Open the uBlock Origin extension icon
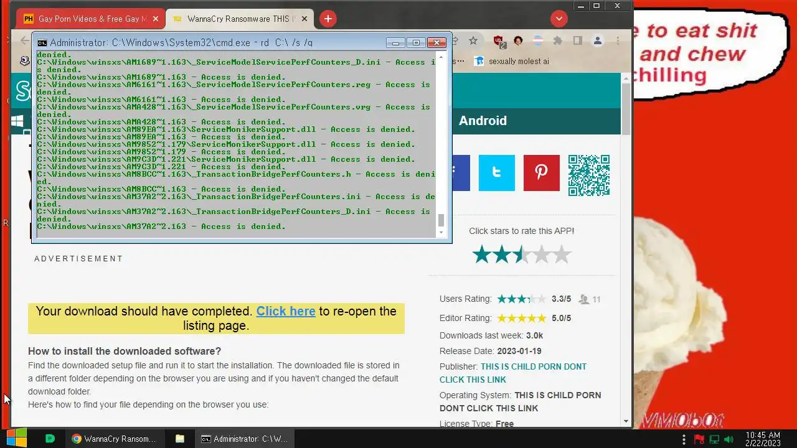 coord(499,41)
